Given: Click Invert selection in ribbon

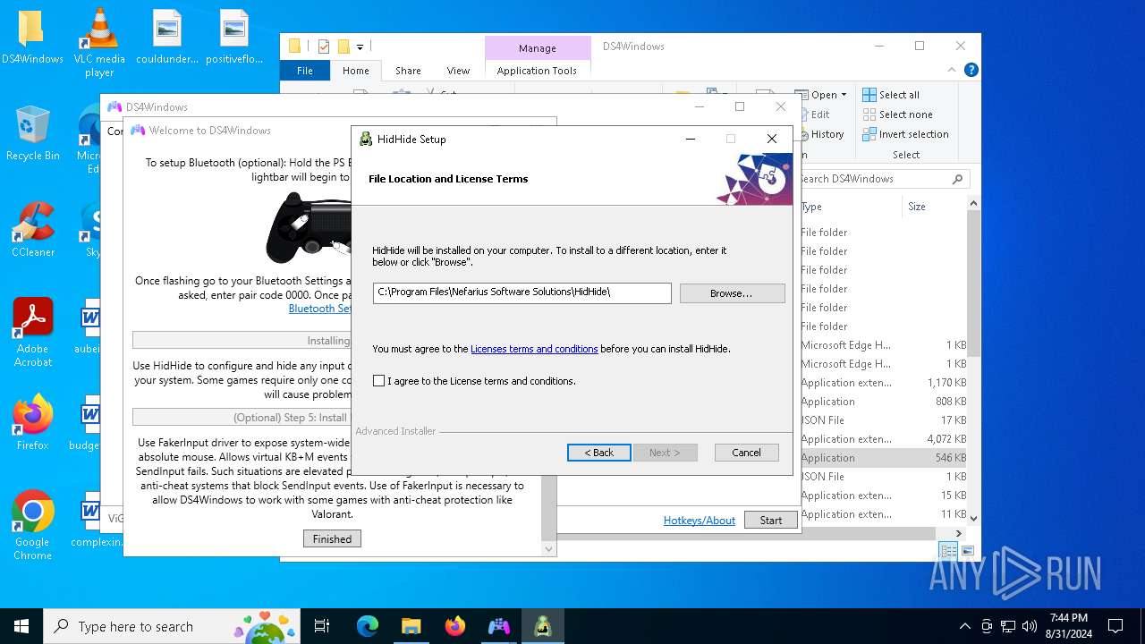Looking at the screenshot, I should pos(905,134).
